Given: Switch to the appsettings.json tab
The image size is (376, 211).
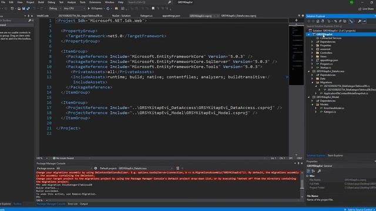Looking at the screenshot, I should click(171, 16).
